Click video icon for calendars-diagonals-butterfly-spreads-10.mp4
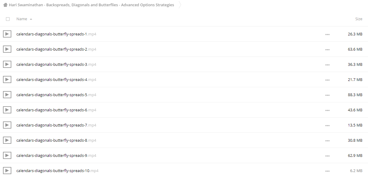The height and width of the screenshot is (178, 368). 7,171
